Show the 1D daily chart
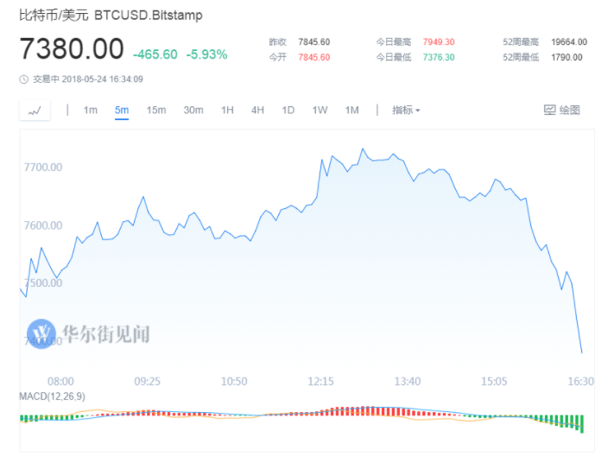The width and height of the screenshot is (614, 457). click(288, 111)
